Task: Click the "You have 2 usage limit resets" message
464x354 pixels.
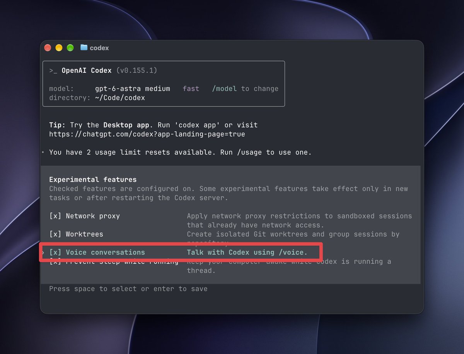Action: (180, 153)
